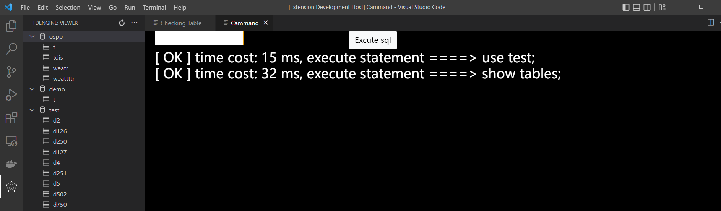This screenshot has height=211, width=721.
Task: Close the Cammand tab
Action: (266, 23)
